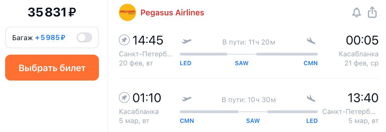Click the 35 831 ₽ ticket price
The width and height of the screenshot is (386, 132).
click(x=52, y=12)
